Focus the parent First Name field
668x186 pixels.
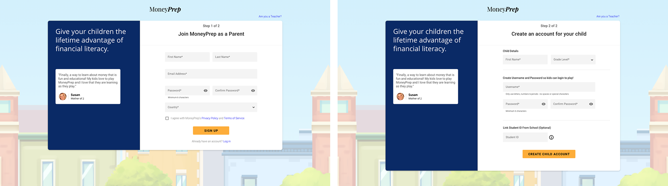(x=187, y=57)
